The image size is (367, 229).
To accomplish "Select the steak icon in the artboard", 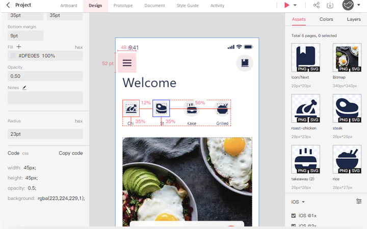I will (161, 109).
